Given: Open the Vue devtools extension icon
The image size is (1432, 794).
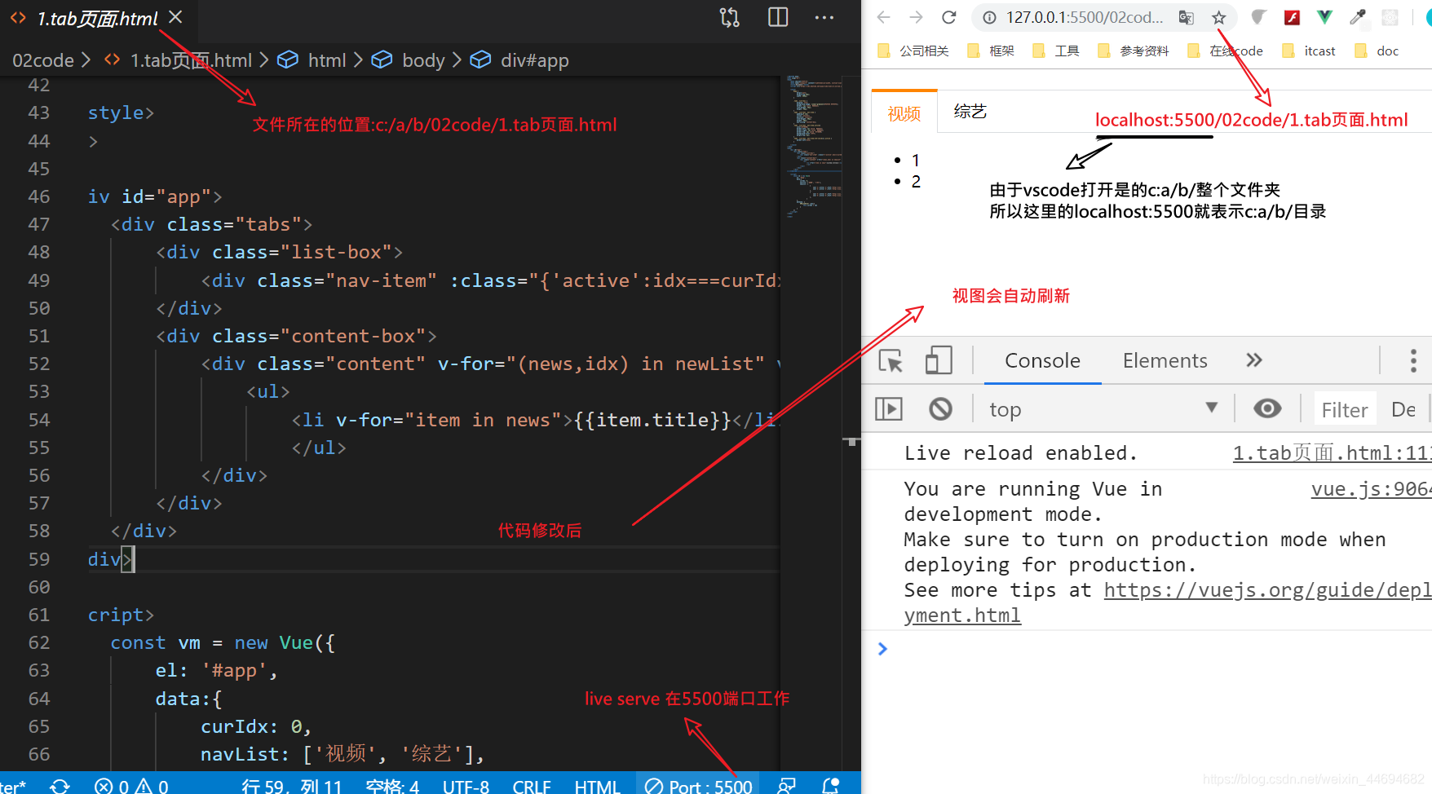Looking at the screenshot, I should [x=1324, y=17].
